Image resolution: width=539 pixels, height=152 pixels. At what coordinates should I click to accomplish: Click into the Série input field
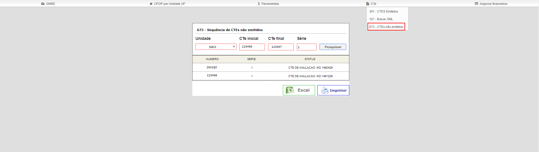point(307,47)
